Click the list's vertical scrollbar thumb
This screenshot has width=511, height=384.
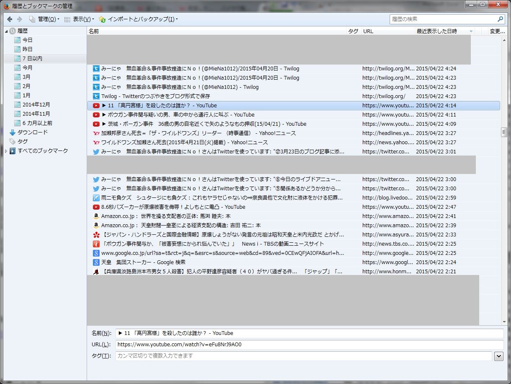504,132
